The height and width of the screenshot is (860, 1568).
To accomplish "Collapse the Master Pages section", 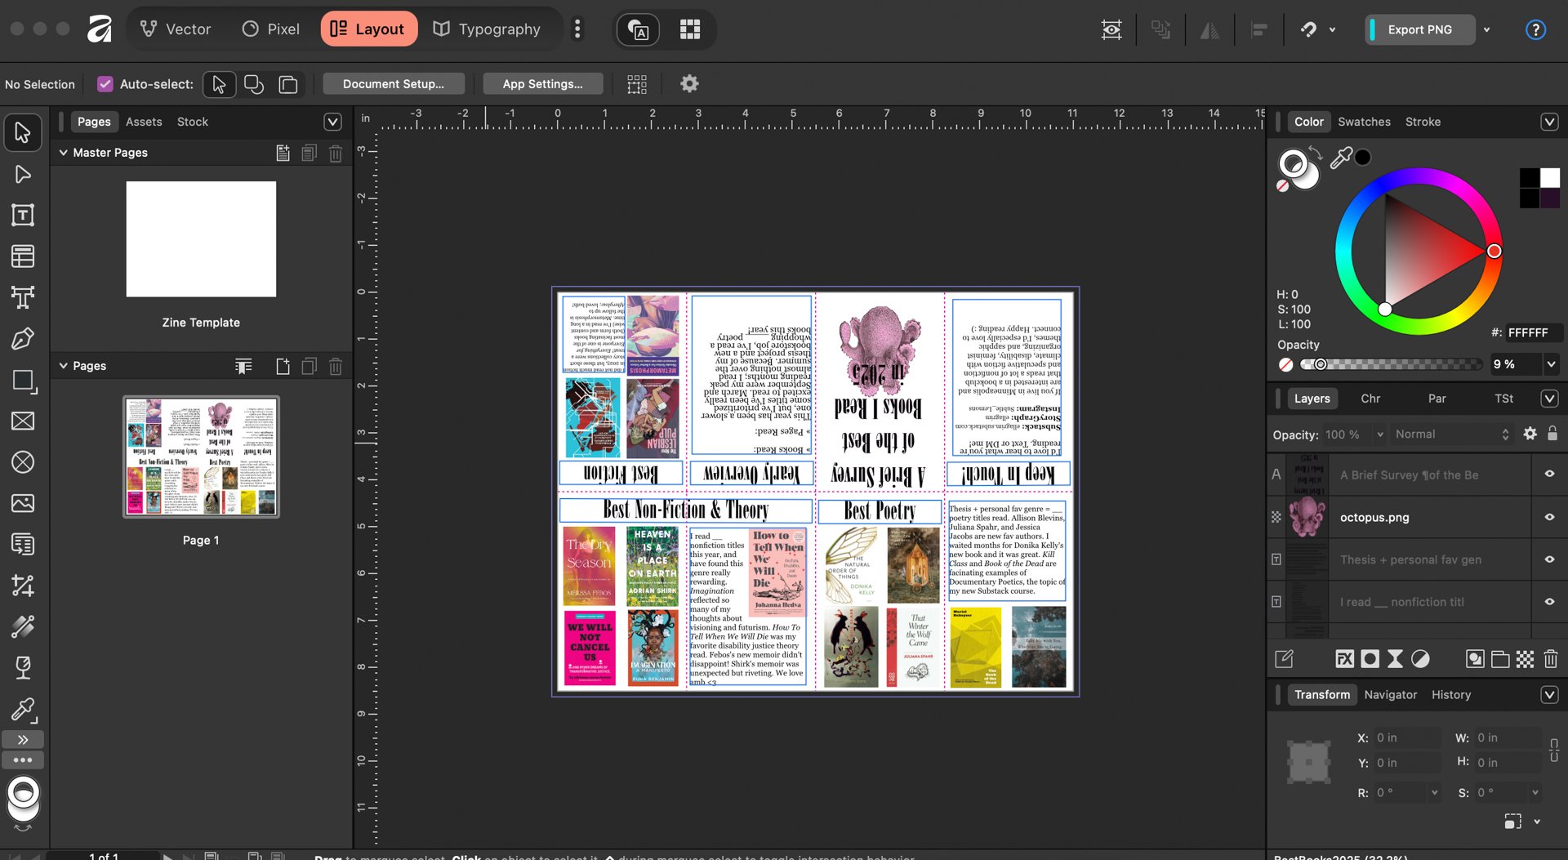I will point(63,153).
